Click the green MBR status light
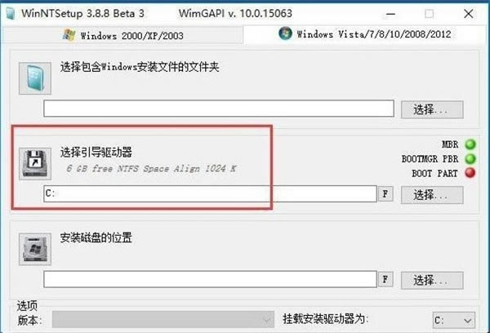Viewport: 490px width, 333px height. pyautogui.click(x=470, y=144)
